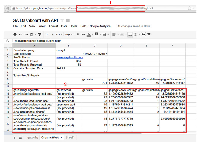Open the clipboard dropdown arrow
Image resolution: width=200 pixels, height=145 pixels.
pyautogui.click(x=35, y=35)
